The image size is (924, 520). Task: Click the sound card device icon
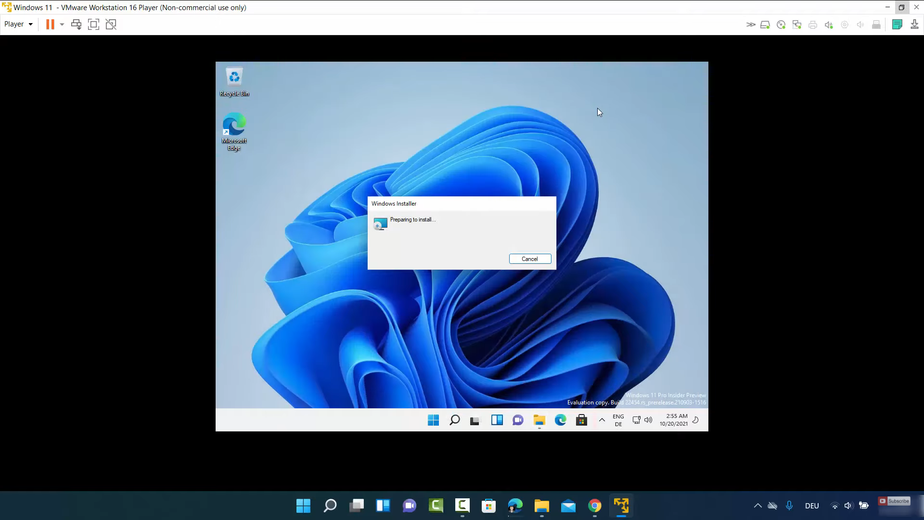(x=829, y=25)
